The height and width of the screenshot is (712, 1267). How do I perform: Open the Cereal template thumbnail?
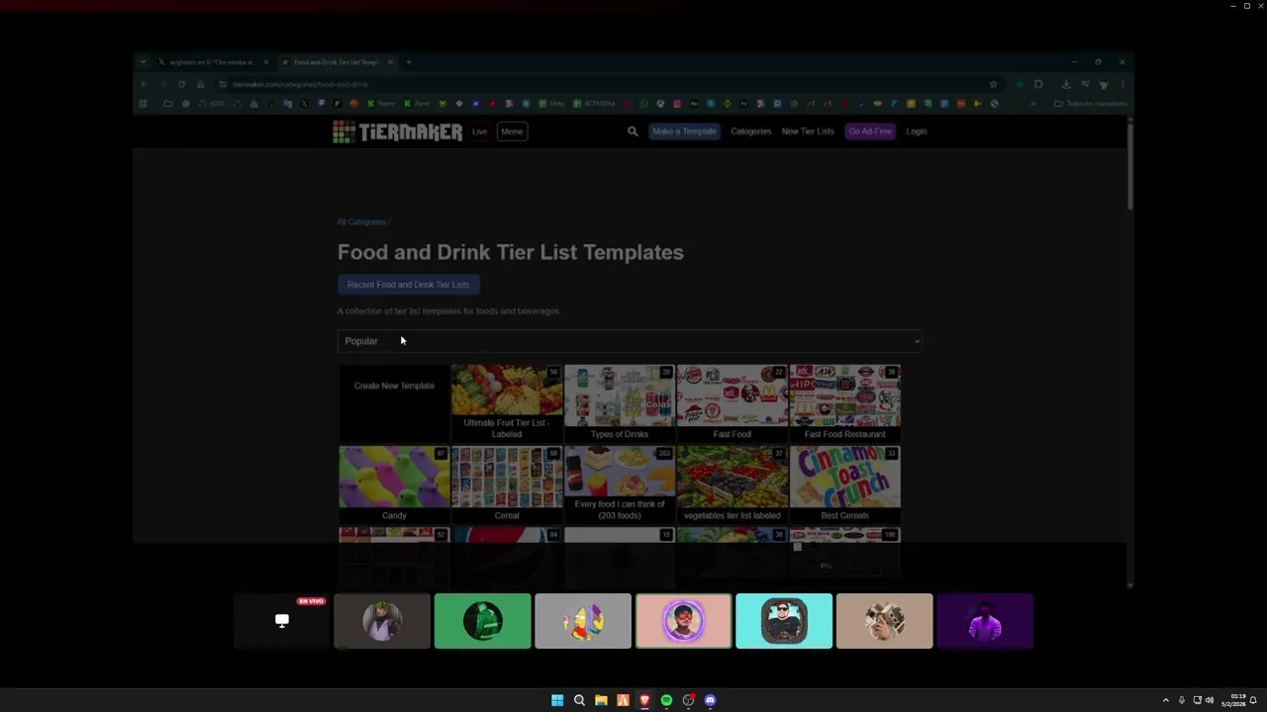507,484
